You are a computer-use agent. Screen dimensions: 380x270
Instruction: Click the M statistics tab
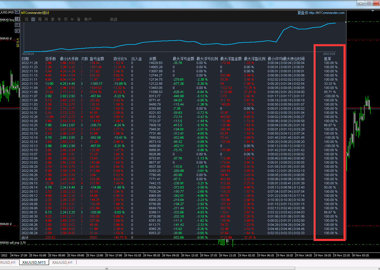[72, 19]
